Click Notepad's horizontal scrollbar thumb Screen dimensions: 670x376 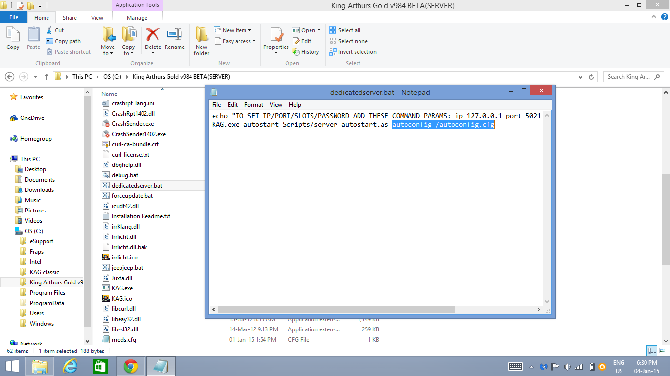(x=336, y=310)
